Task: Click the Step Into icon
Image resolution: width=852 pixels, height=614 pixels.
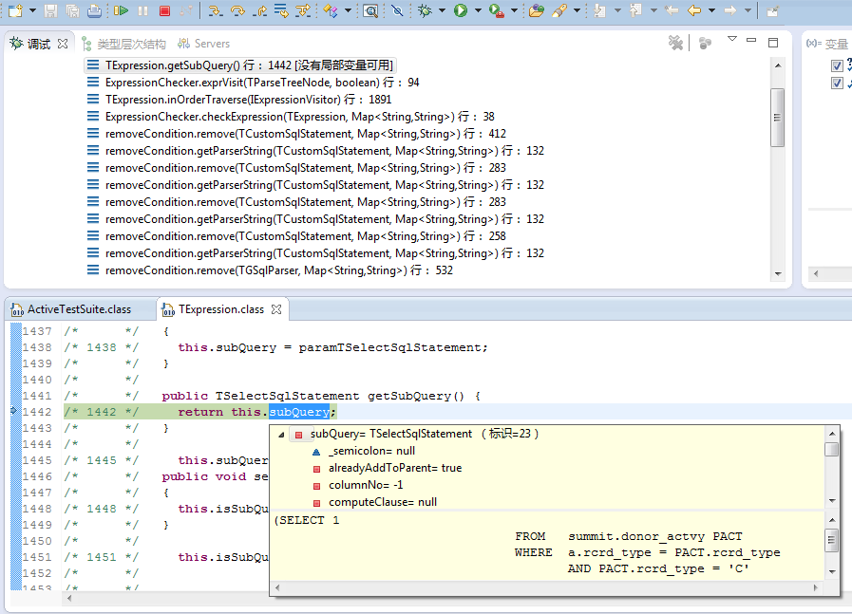Action: 216,10
